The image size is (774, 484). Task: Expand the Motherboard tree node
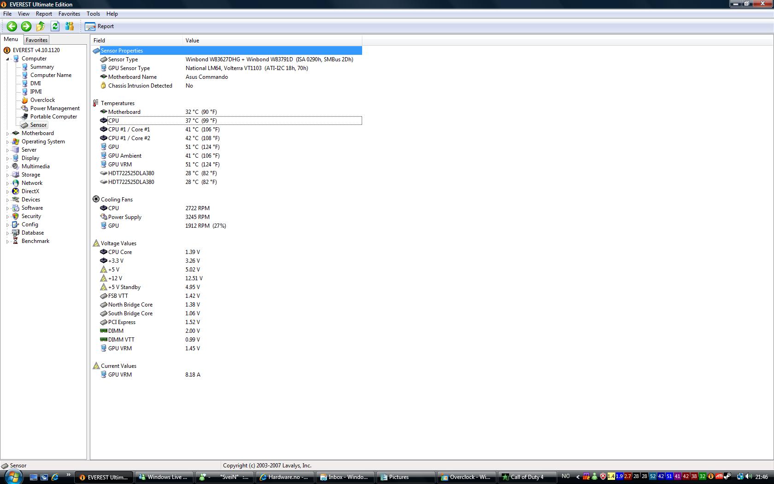7,134
